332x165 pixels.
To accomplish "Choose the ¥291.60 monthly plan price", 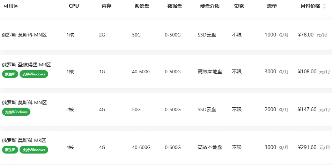I will [307, 147].
